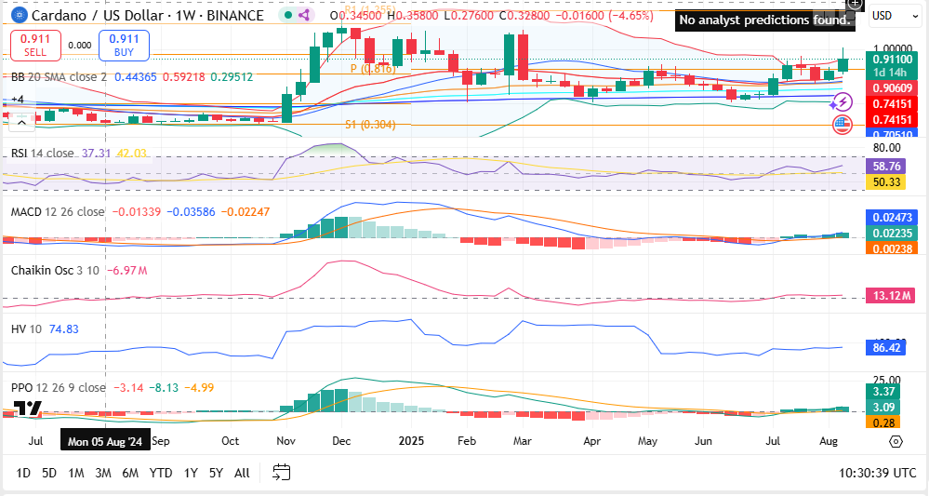Click the purple share-nodes data icon

click(x=304, y=16)
